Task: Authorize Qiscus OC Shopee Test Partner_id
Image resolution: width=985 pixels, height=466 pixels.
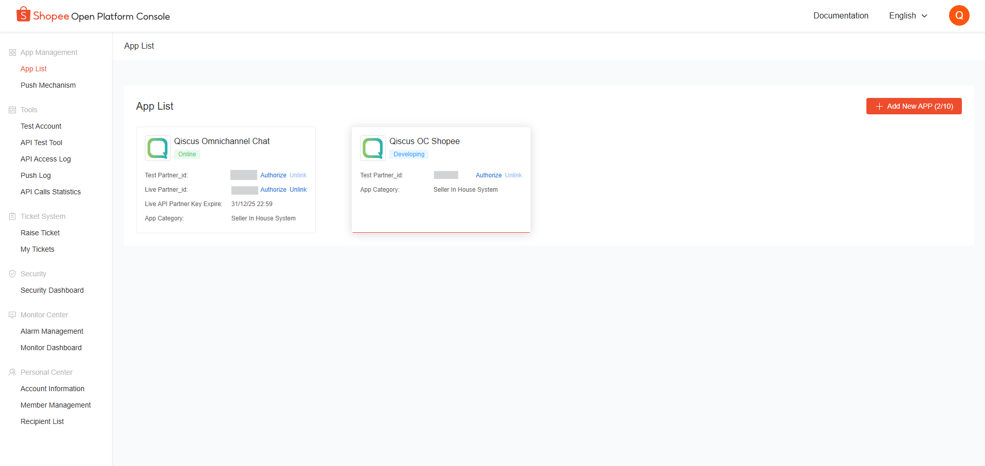Action: [488, 175]
